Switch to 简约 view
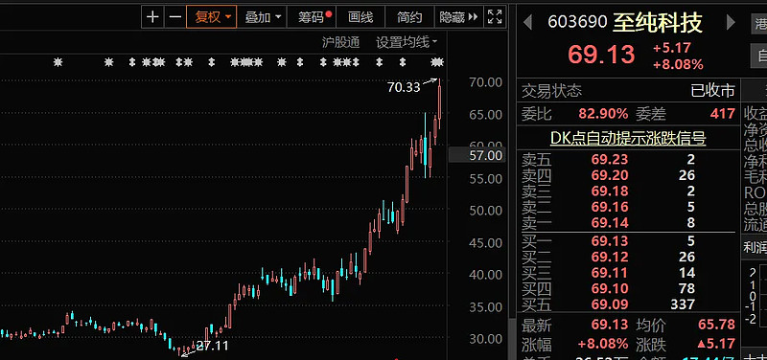 click(x=409, y=17)
